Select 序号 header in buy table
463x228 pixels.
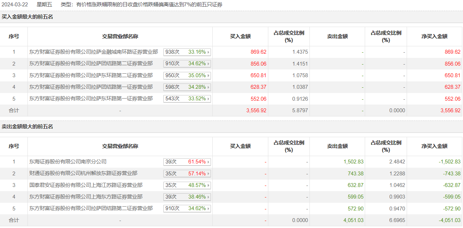coord(14,36)
